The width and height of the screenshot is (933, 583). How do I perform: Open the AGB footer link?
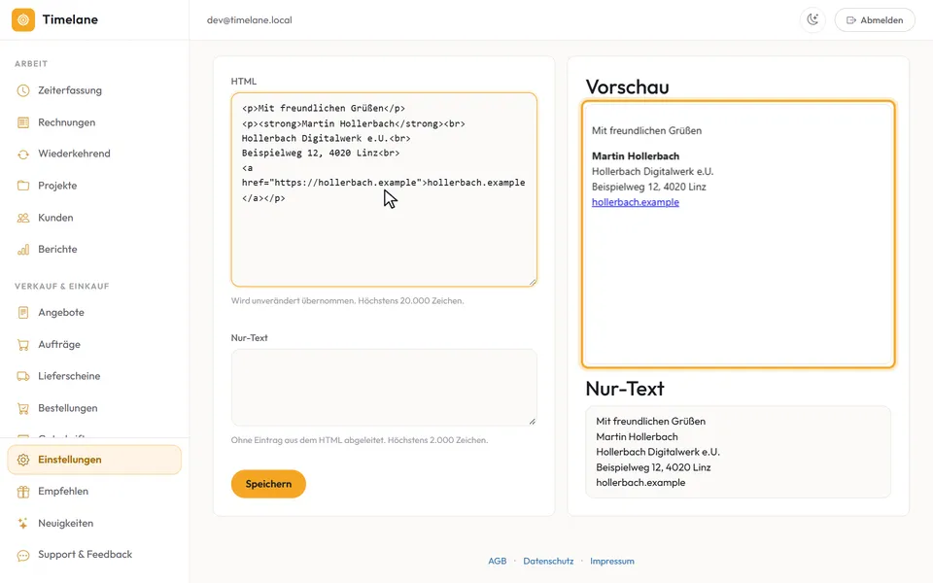(x=498, y=561)
